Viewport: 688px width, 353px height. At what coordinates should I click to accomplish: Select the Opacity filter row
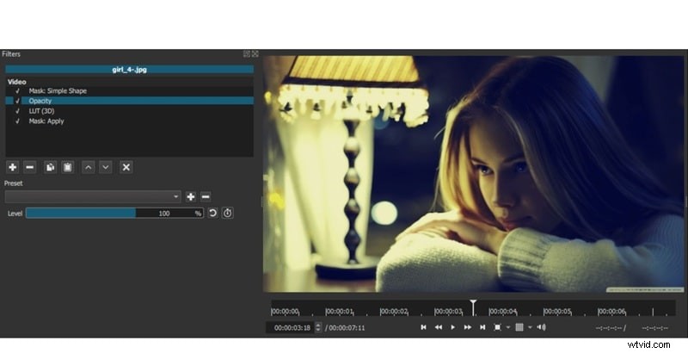[130, 101]
